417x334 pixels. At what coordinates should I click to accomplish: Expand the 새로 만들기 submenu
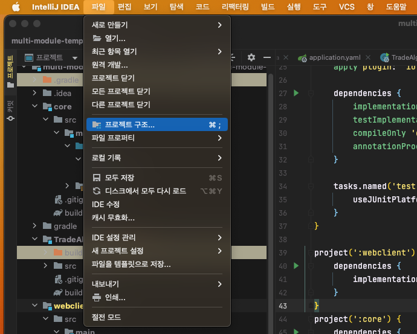tap(157, 25)
